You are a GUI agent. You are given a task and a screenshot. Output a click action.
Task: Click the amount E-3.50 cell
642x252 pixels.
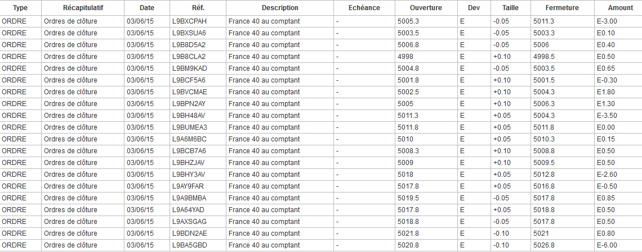(x=607, y=116)
